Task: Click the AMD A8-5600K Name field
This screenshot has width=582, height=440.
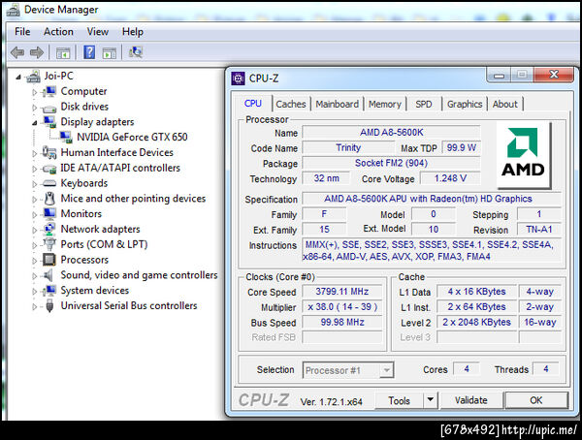Action: pyautogui.click(x=391, y=132)
